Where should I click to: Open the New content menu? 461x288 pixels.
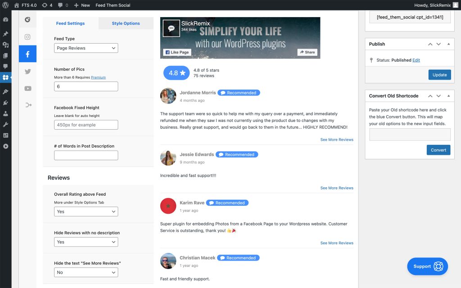pos(82,5)
